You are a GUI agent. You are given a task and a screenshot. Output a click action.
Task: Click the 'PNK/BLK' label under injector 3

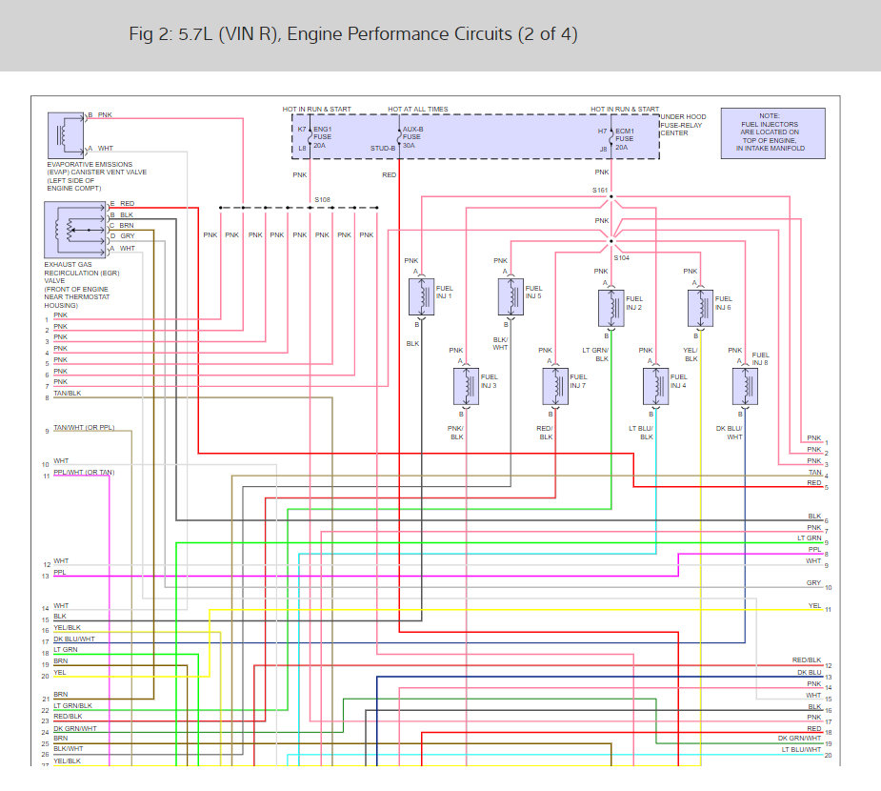(x=455, y=433)
